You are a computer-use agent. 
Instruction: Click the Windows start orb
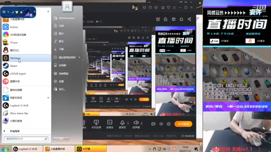tap(5, 149)
